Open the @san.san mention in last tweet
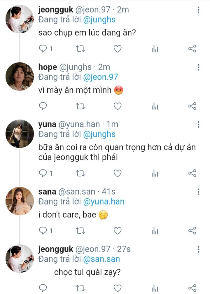The height and width of the screenshot is (294, 210). point(101,259)
